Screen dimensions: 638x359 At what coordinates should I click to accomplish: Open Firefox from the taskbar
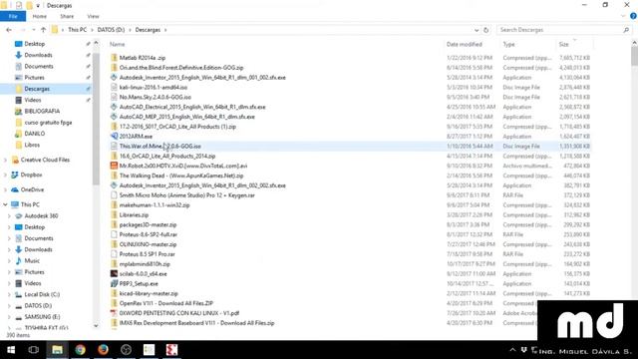(103, 350)
